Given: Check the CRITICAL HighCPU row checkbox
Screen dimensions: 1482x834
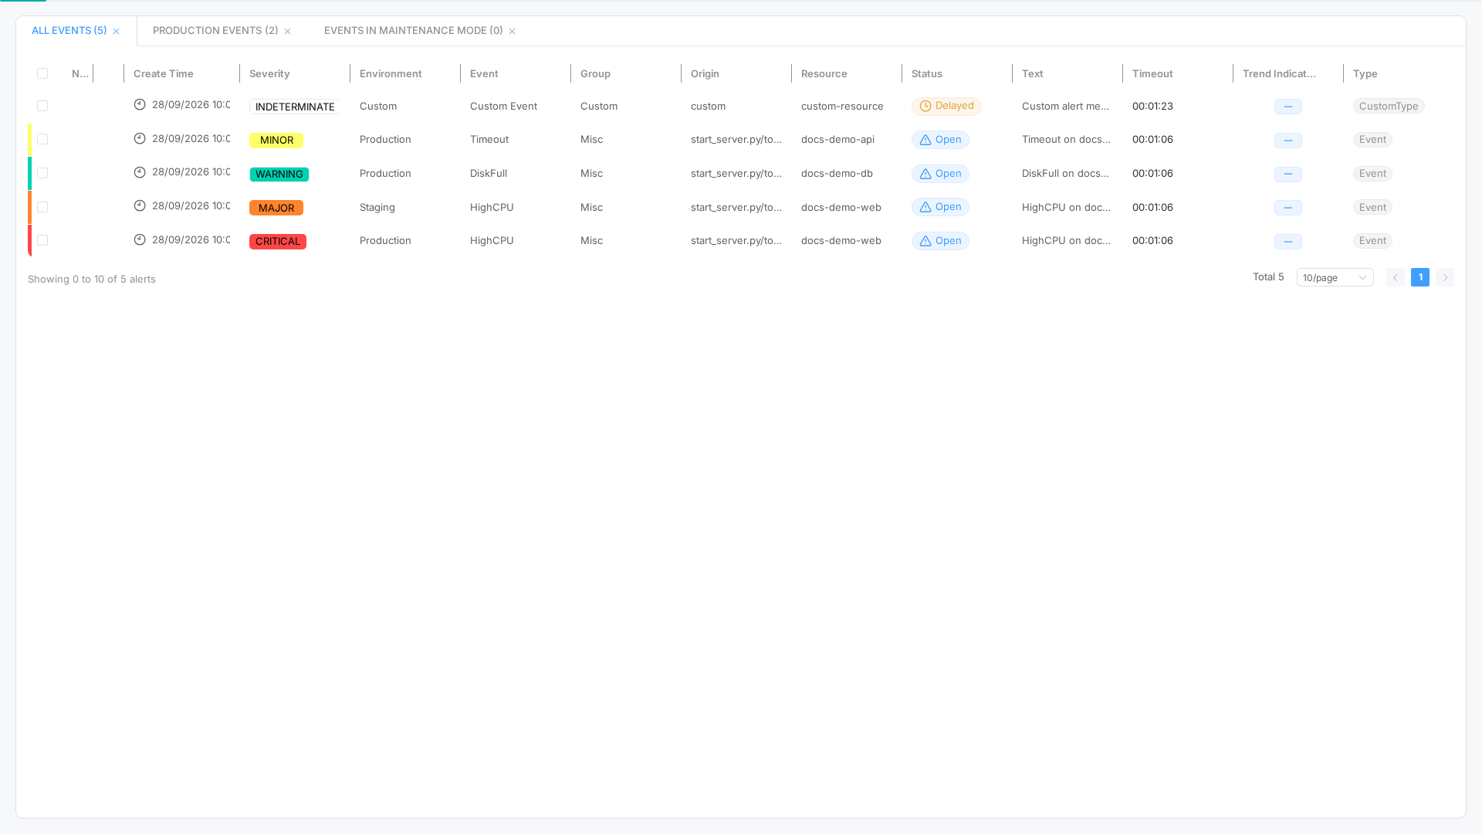Looking at the screenshot, I should pos(42,240).
